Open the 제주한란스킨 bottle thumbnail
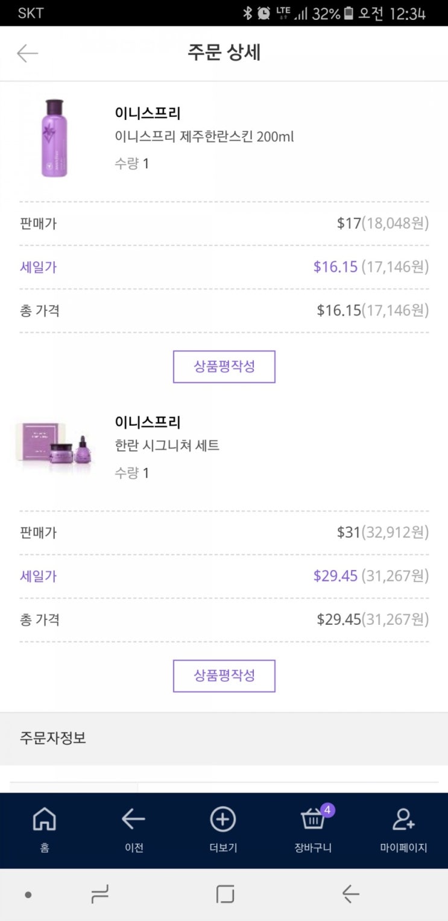The height and width of the screenshot is (921, 448). [x=54, y=139]
